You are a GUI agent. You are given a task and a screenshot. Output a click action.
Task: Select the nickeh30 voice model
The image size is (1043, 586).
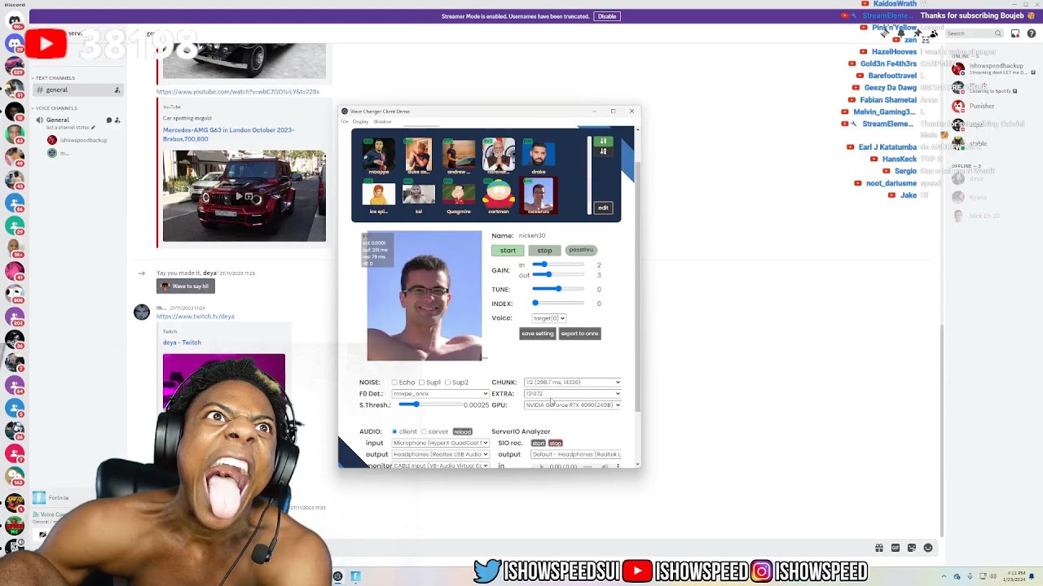[539, 196]
